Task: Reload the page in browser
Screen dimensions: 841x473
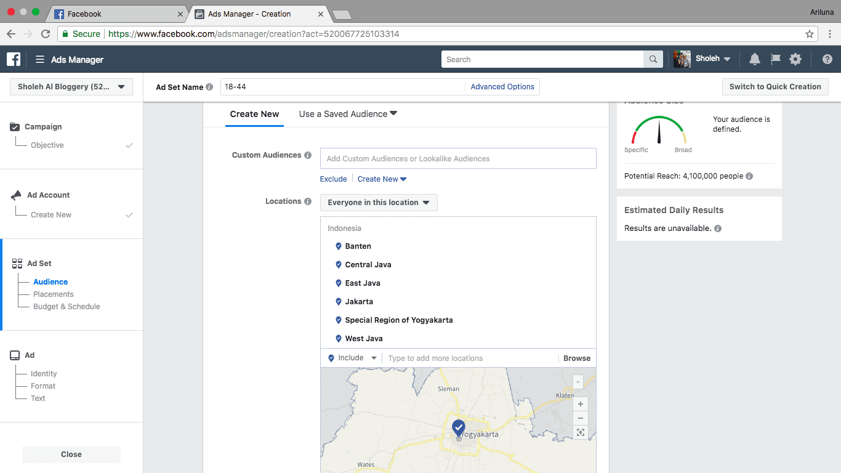Action: pos(46,34)
